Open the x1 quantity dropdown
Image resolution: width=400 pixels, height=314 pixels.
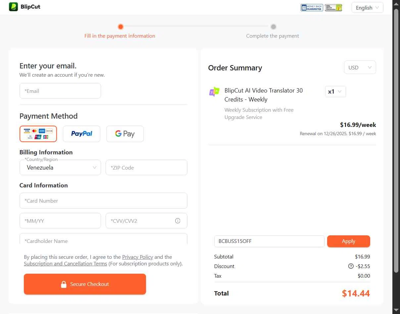pos(335,92)
